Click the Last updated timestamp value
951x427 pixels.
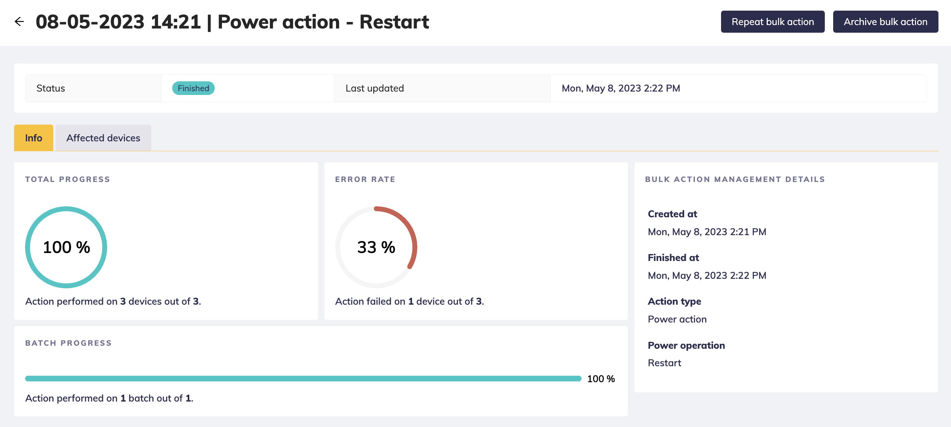[x=621, y=88]
